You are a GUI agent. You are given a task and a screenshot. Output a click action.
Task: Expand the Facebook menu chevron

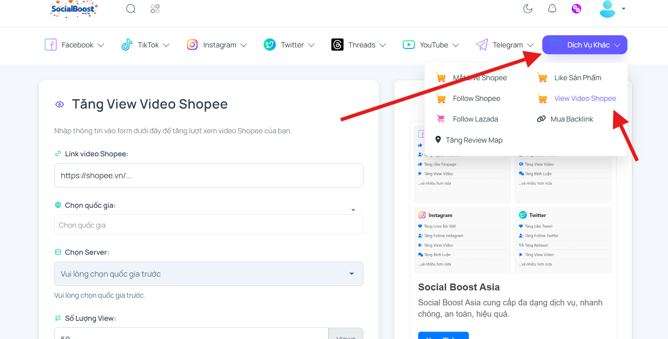(x=101, y=45)
